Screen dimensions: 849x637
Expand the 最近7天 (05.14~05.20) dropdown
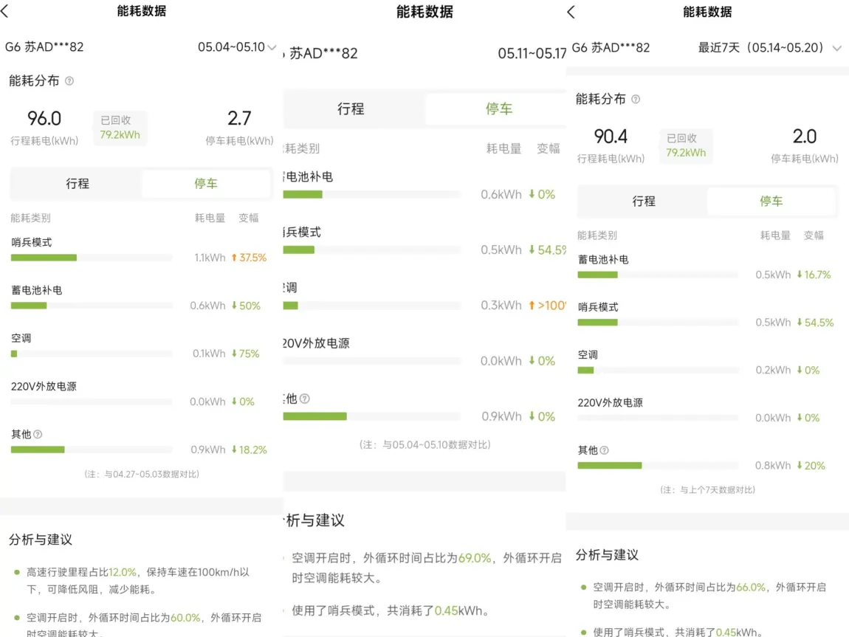pyautogui.click(x=769, y=48)
